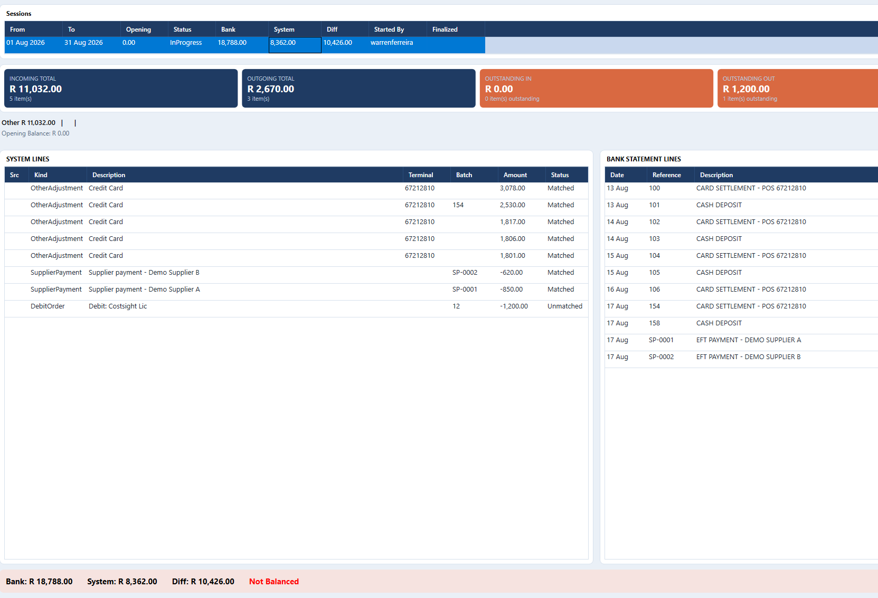The image size is (878, 598).
Task: Click the footer System: R 8,362.00 text
Action: (122, 582)
